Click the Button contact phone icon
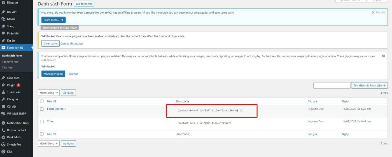 point(3,130)
